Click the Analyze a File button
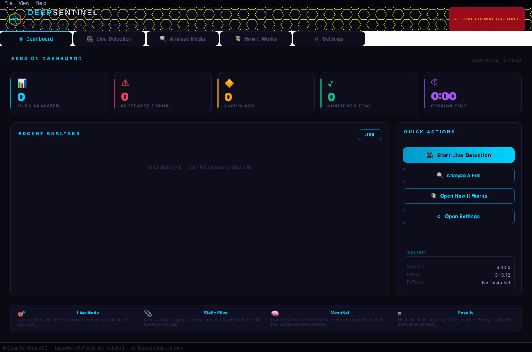 [x=459, y=176]
